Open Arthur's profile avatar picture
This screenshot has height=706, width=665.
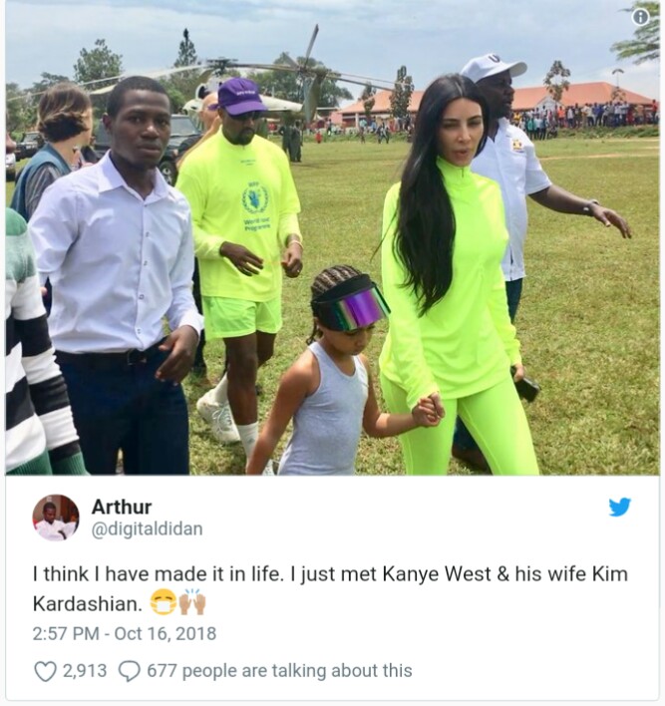tap(56, 518)
